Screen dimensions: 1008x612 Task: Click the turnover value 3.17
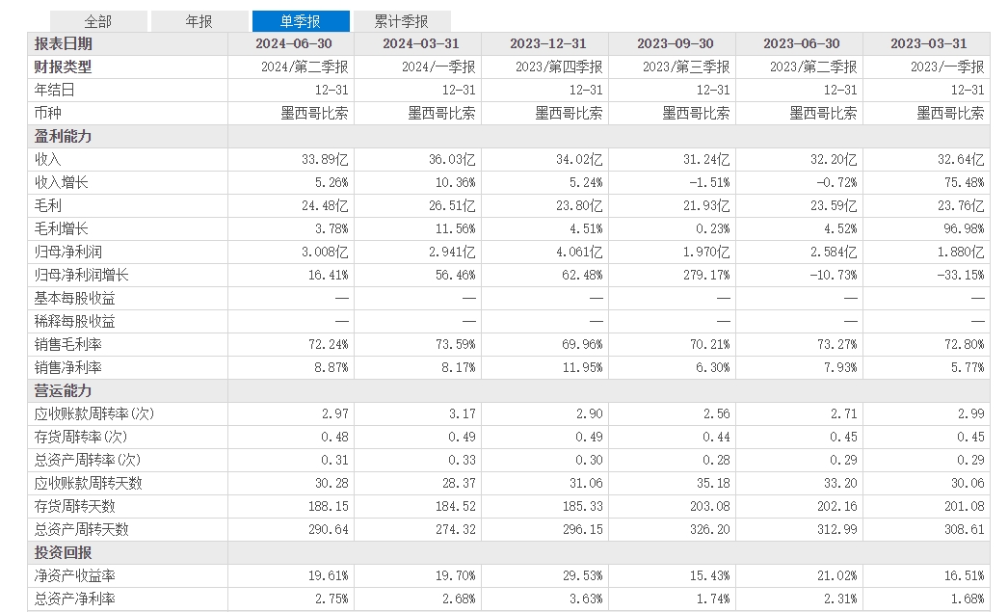(463, 414)
